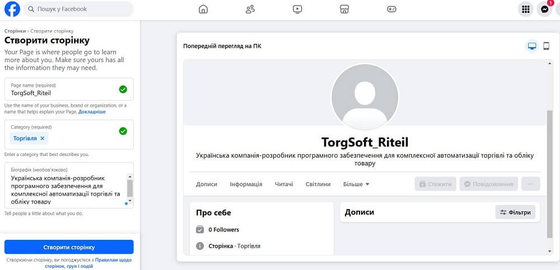Open the three-dots page options menu
The height and width of the screenshot is (270, 560).
(530, 184)
